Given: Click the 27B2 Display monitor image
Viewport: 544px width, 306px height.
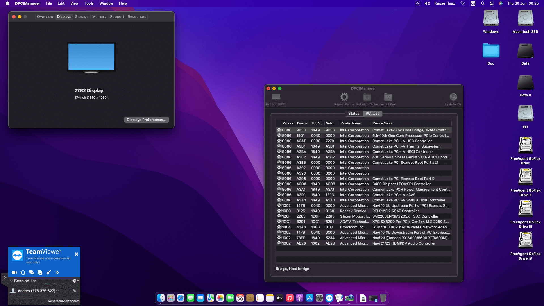Looking at the screenshot, I should coord(91,58).
